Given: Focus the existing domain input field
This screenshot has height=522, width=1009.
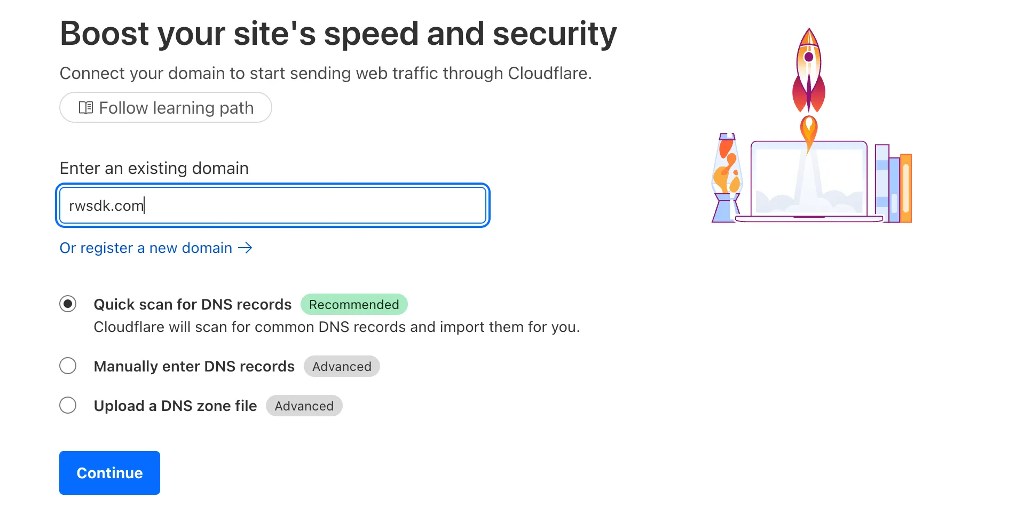Looking at the screenshot, I should coord(272,205).
